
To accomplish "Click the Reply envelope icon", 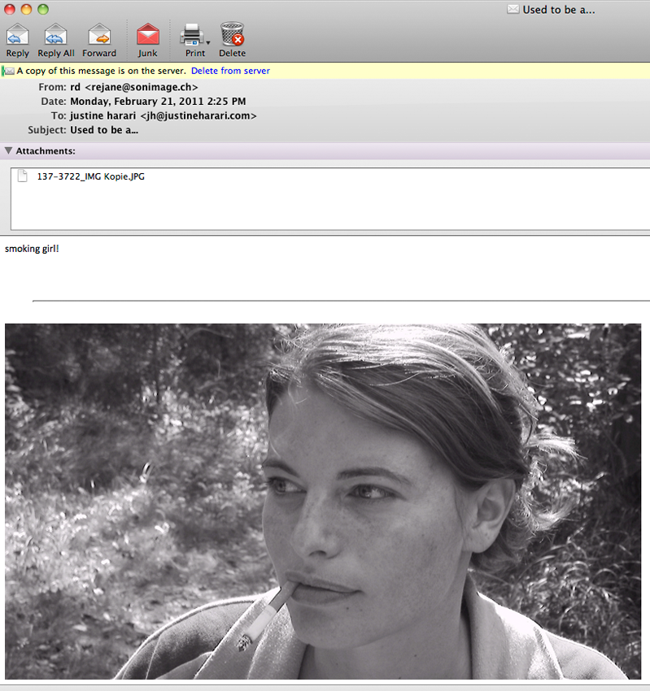I will coord(18,35).
